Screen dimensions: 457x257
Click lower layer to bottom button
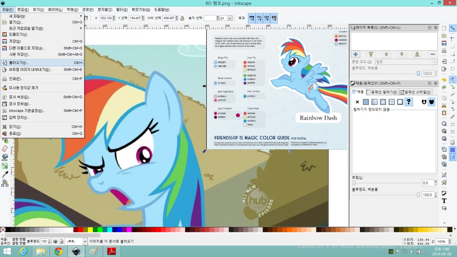tap(417, 54)
